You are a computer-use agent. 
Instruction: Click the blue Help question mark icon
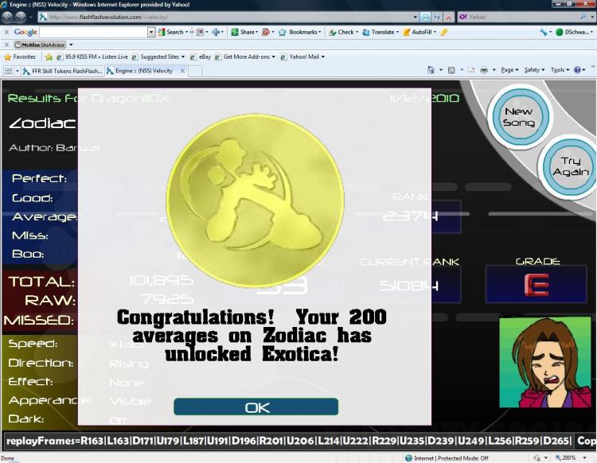click(577, 70)
